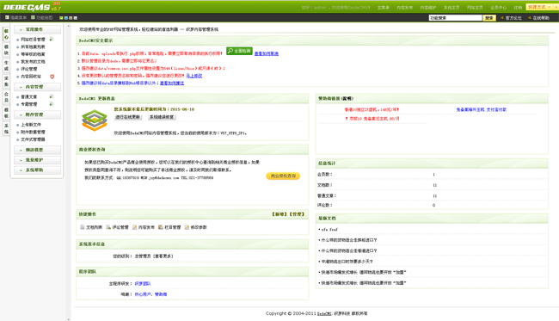Click the yellow 搜索 search button

tap(489, 18)
